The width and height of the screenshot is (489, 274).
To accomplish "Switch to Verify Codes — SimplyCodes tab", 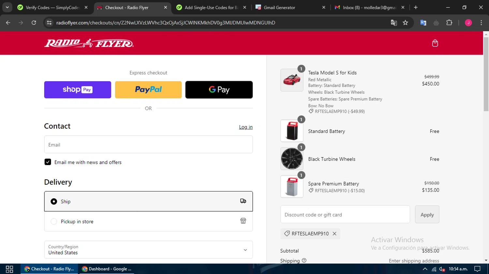I will point(52,7).
